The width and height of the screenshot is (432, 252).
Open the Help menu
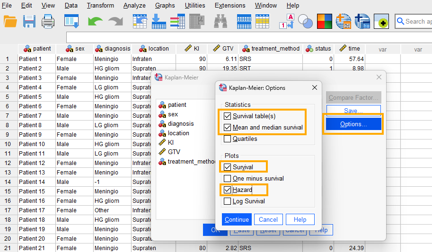pos(292,6)
